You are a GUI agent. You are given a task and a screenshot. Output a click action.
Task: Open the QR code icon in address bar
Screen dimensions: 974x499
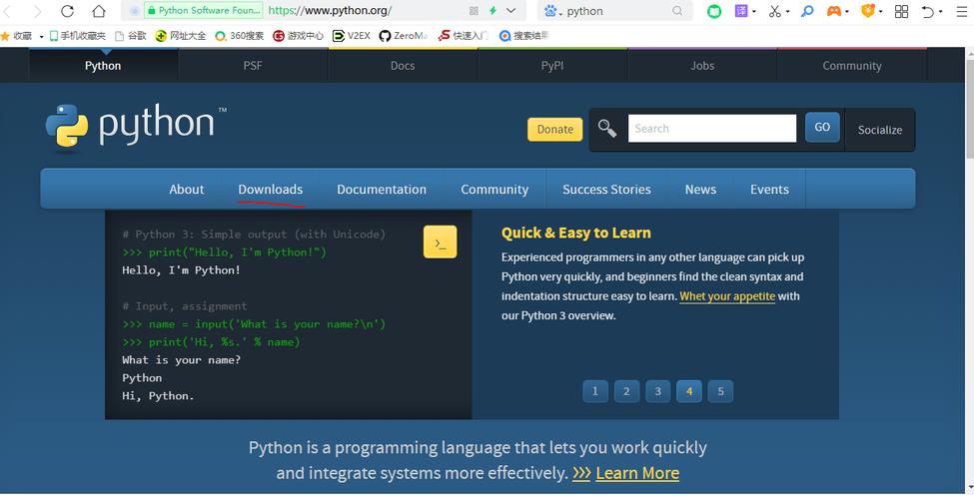(x=474, y=11)
